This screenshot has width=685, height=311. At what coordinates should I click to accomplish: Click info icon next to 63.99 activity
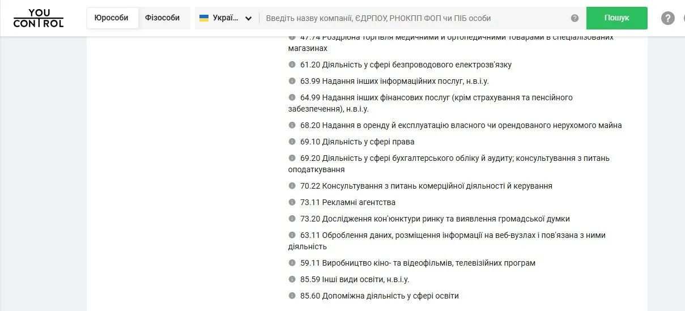292,81
